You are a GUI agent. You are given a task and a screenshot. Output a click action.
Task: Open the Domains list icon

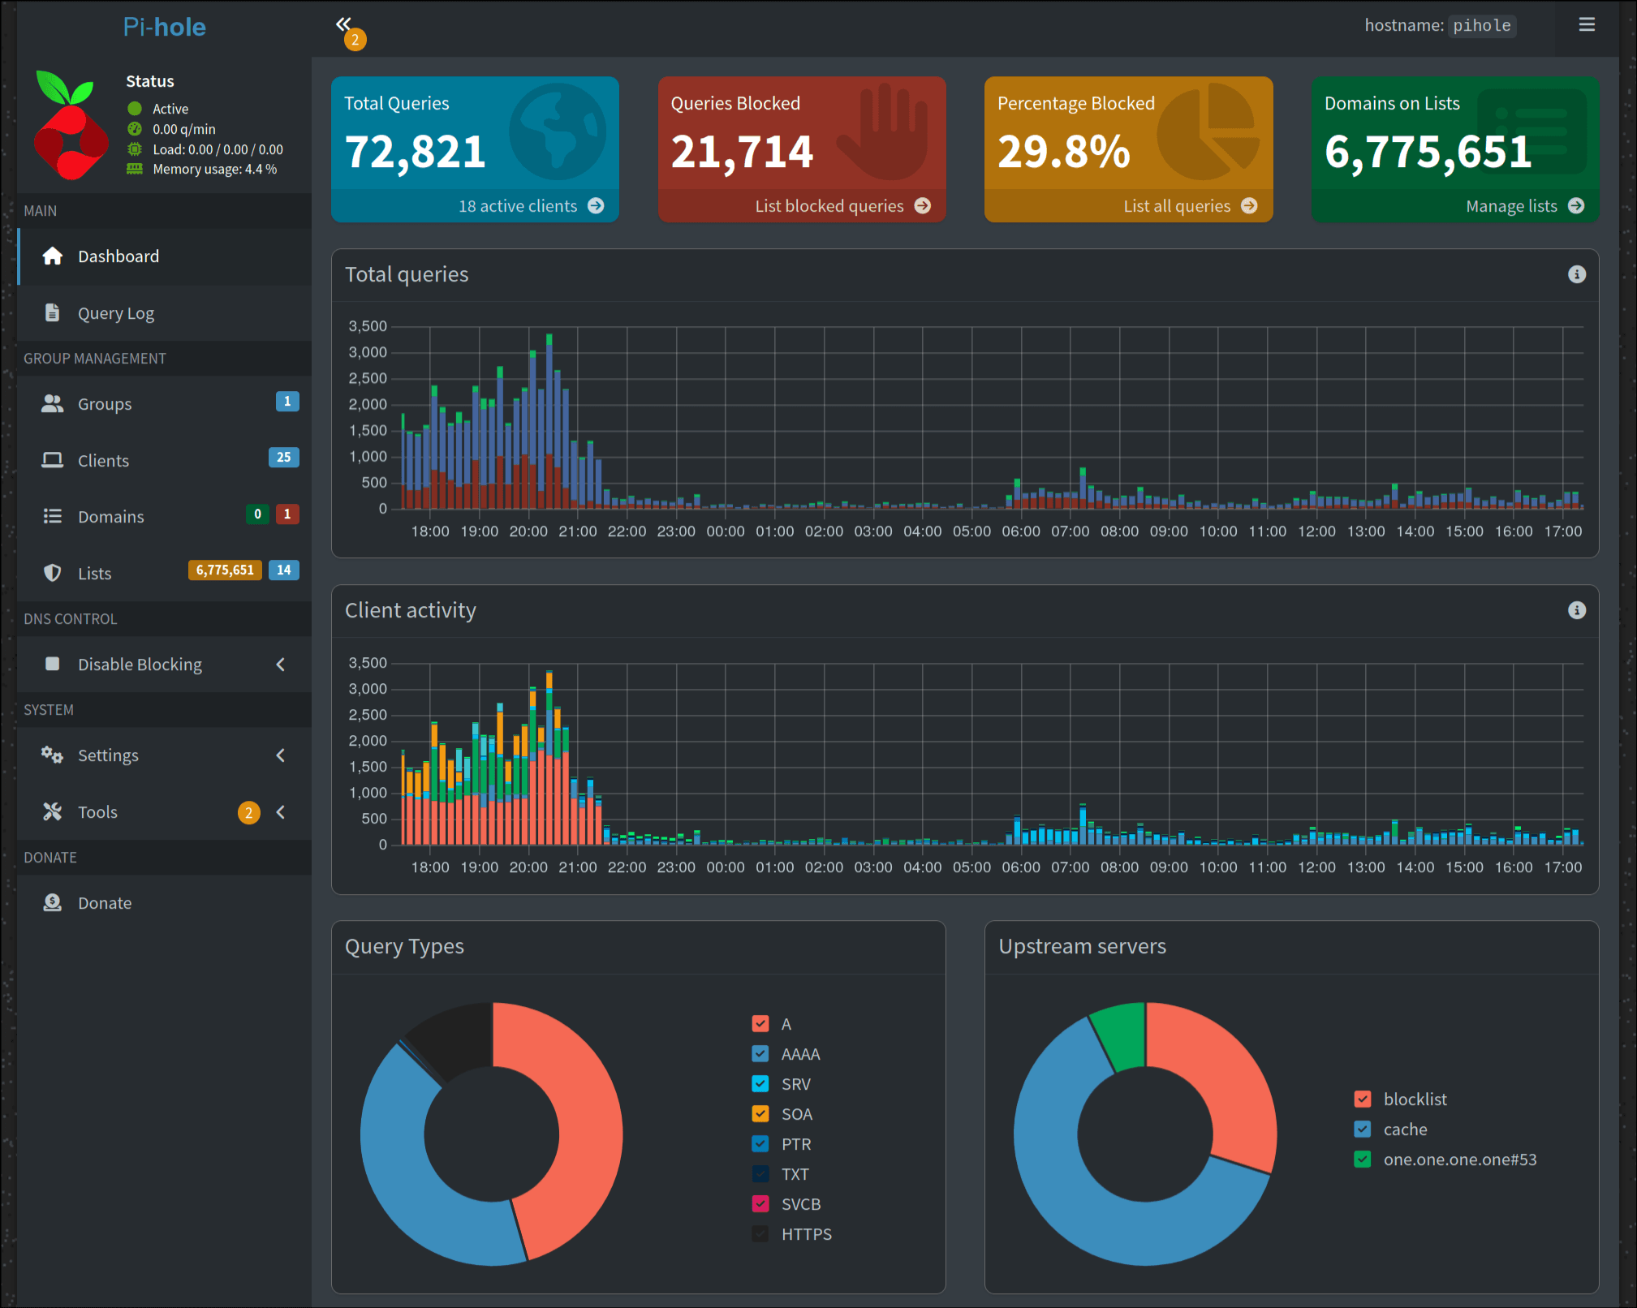coord(52,516)
